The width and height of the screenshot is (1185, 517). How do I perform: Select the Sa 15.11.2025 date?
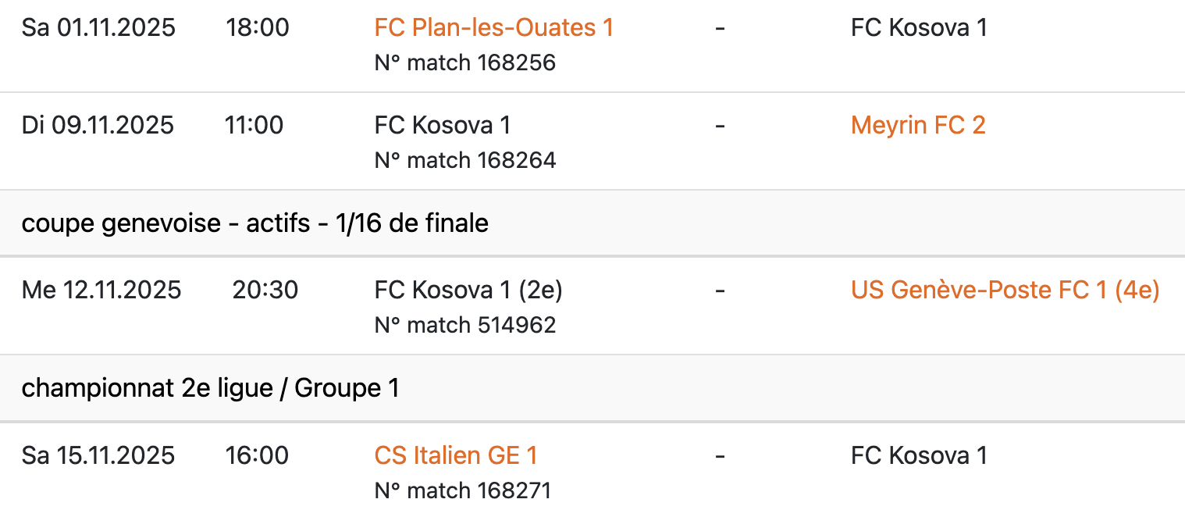(98, 455)
